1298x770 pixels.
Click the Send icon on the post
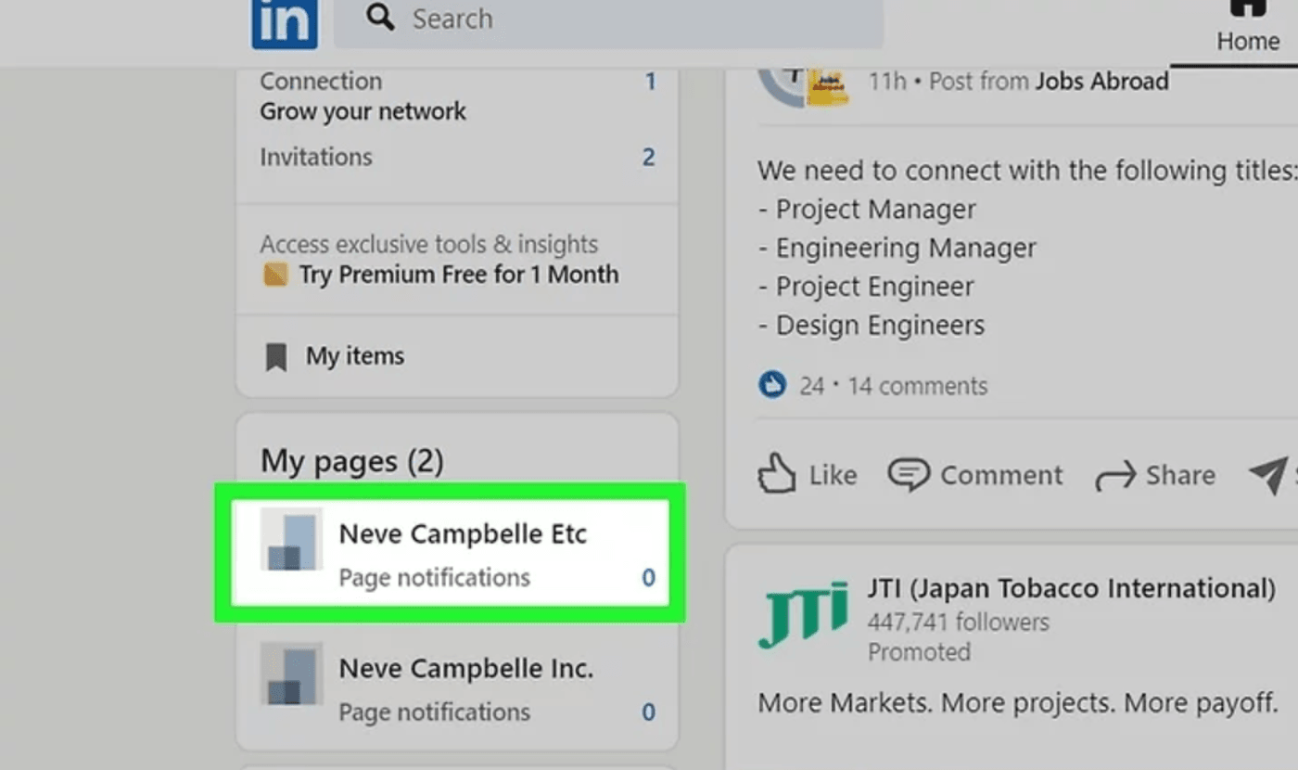click(1267, 475)
